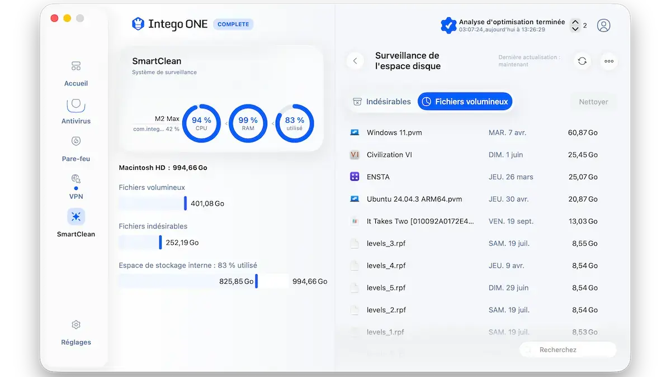
Task: Click the 13,03 Go size value
Action: pos(583,221)
